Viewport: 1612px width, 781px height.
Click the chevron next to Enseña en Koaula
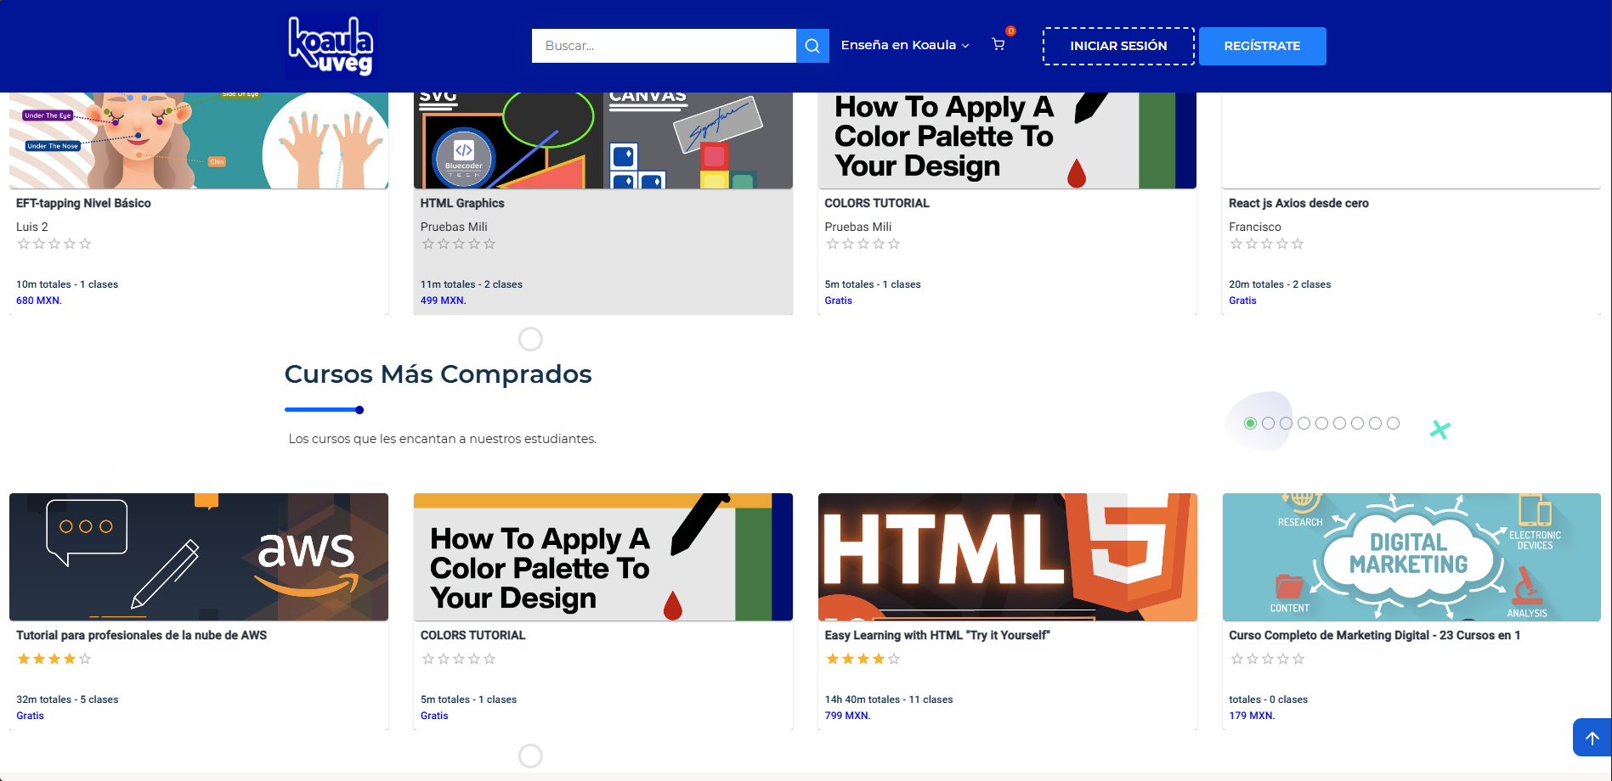click(x=965, y=47)
